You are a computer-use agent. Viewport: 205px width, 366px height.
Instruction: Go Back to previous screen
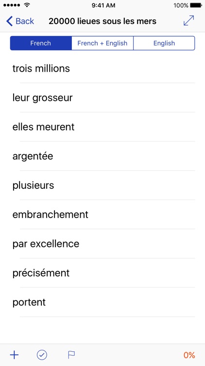tap(20, 21)
